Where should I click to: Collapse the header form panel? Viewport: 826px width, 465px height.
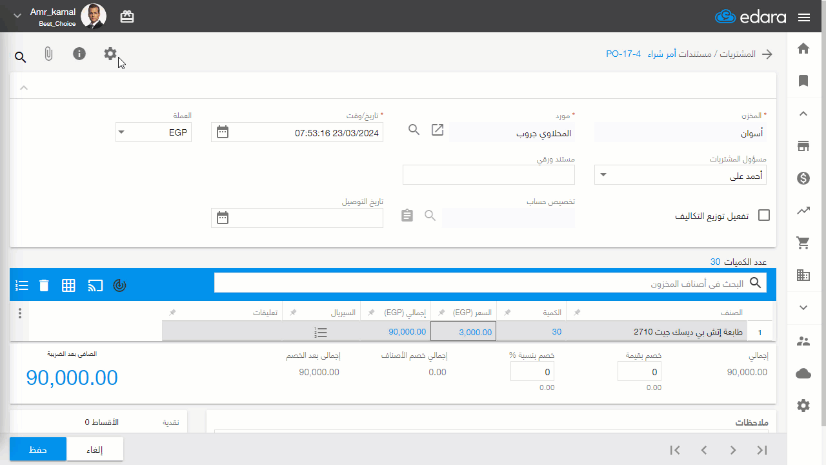tap(24, 87)
